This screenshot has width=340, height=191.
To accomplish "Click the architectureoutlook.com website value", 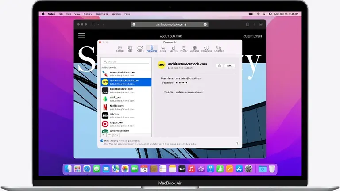I will click(189, 92).
